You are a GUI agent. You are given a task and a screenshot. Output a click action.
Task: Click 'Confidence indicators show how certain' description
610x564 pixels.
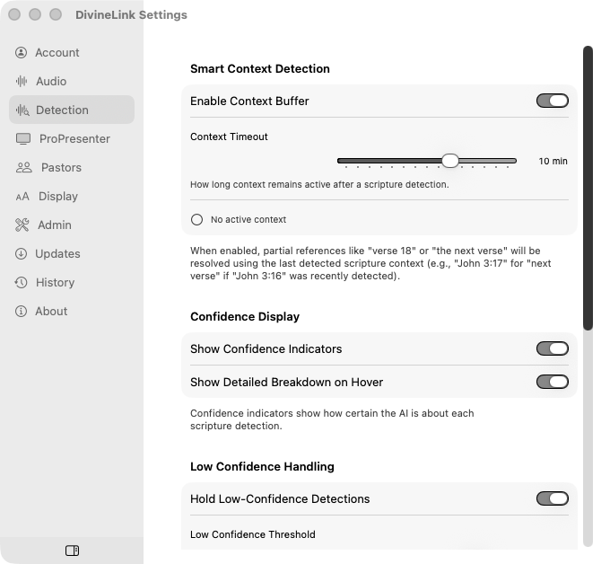pyautogui.click(x=332, y=419)
